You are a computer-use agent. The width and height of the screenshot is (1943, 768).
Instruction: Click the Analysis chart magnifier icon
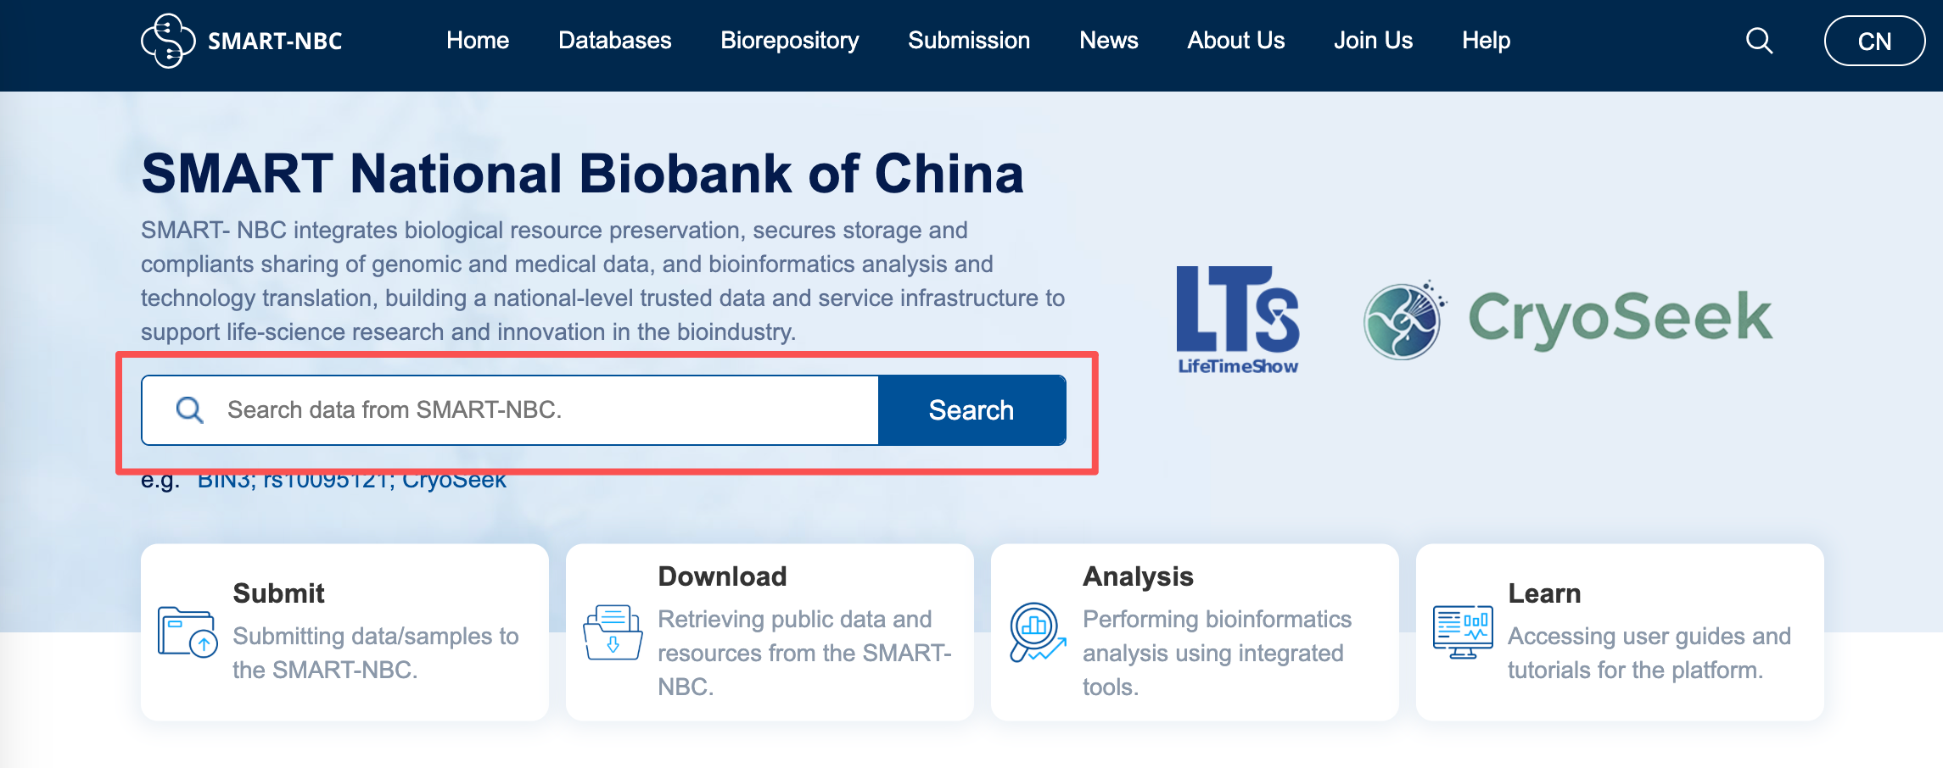tap(1037, 632)
